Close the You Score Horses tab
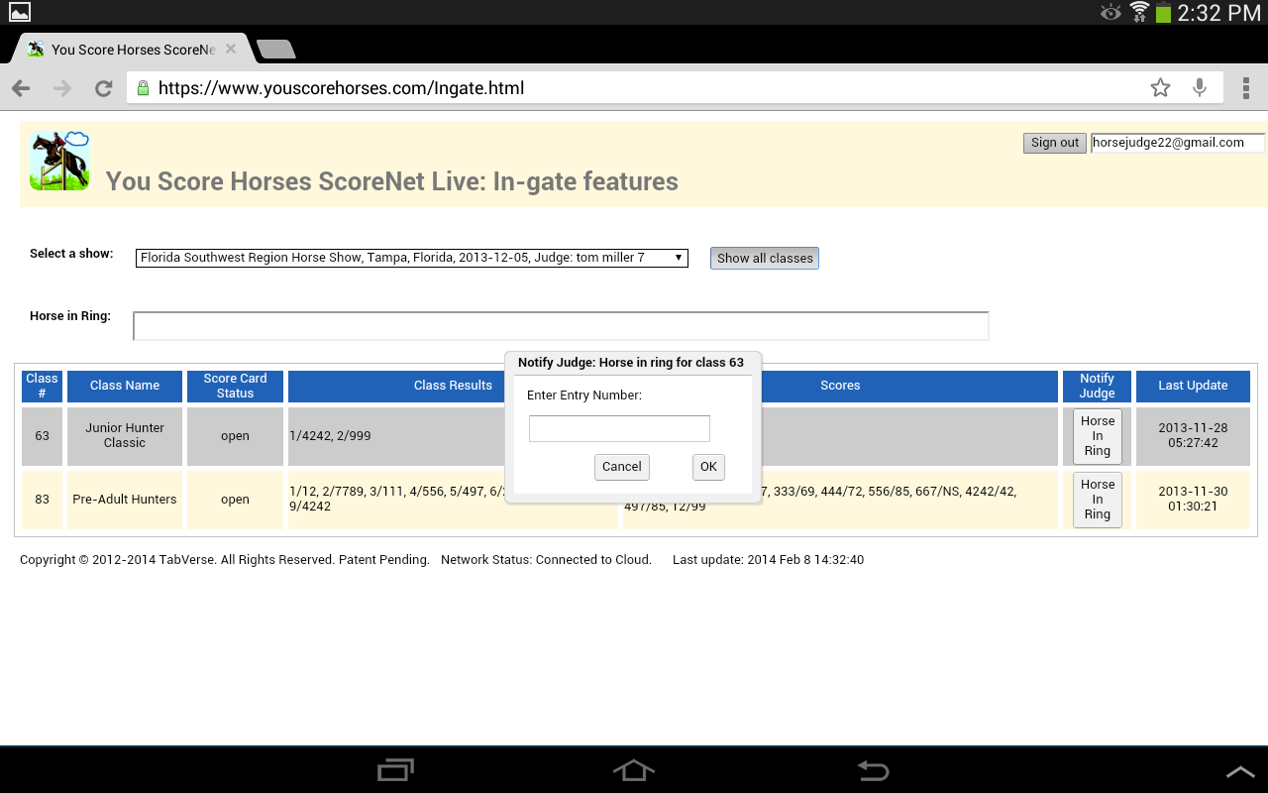This screenshot has height=793, width=1268. pos(231,49)
